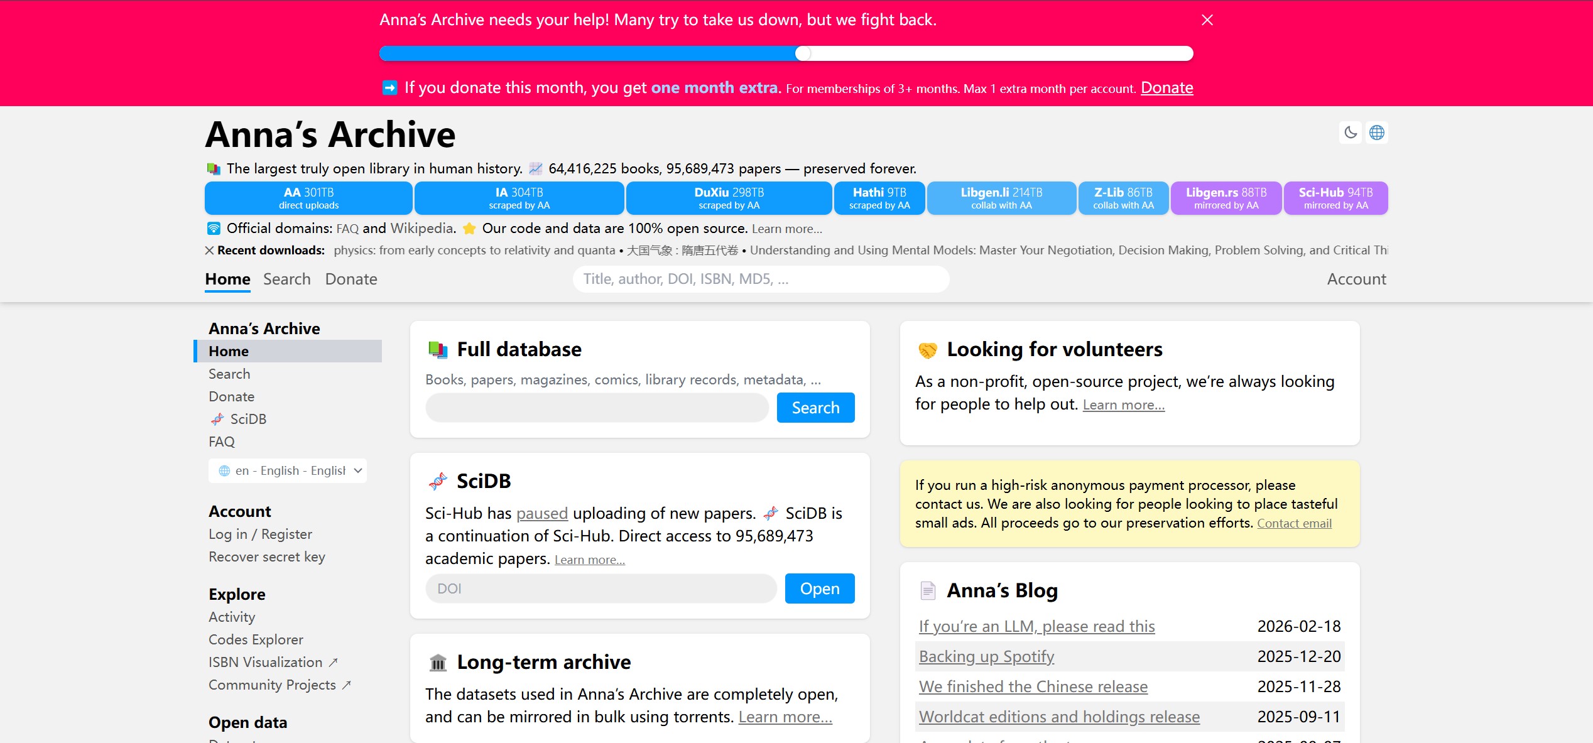Open Activity under Explore

[x=232, y=617]
